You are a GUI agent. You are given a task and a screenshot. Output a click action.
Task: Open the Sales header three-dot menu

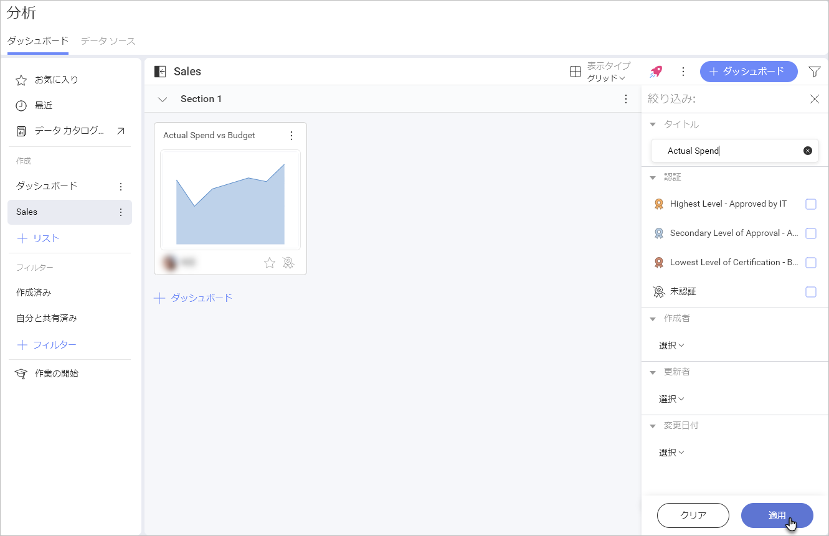pos(683,72)
